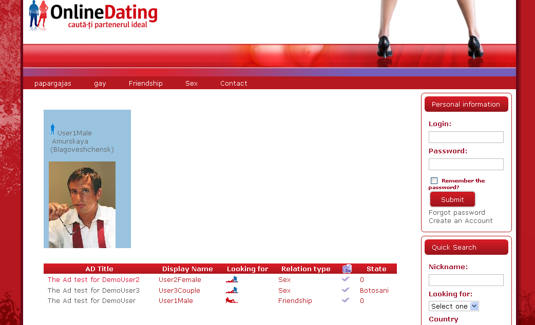Focus the Nickname search field
The height and width of the screenshot is (325, 535).
click(466, 280)
